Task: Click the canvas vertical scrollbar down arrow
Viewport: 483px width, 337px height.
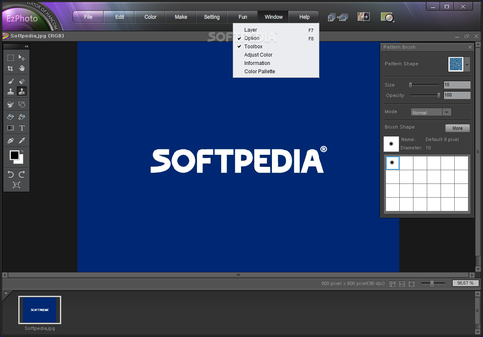Action: pyautogui.click(x=478, y=269)
